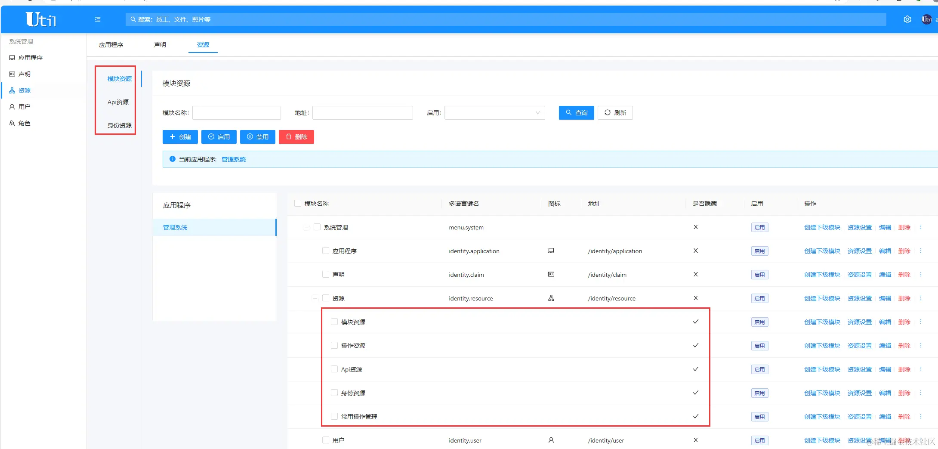Collapse the 资源 tree row
The width and height of the screenshot is (938, 449).
(315, 298)
